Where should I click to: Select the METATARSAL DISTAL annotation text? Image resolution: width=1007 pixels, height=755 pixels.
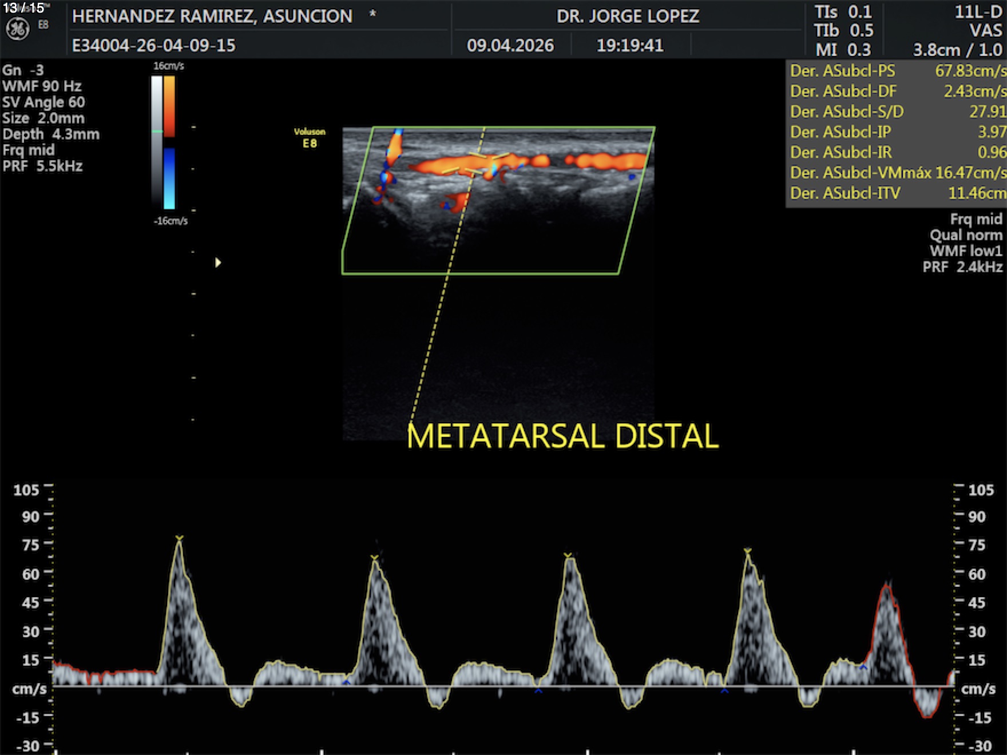[x=562, y=436]
